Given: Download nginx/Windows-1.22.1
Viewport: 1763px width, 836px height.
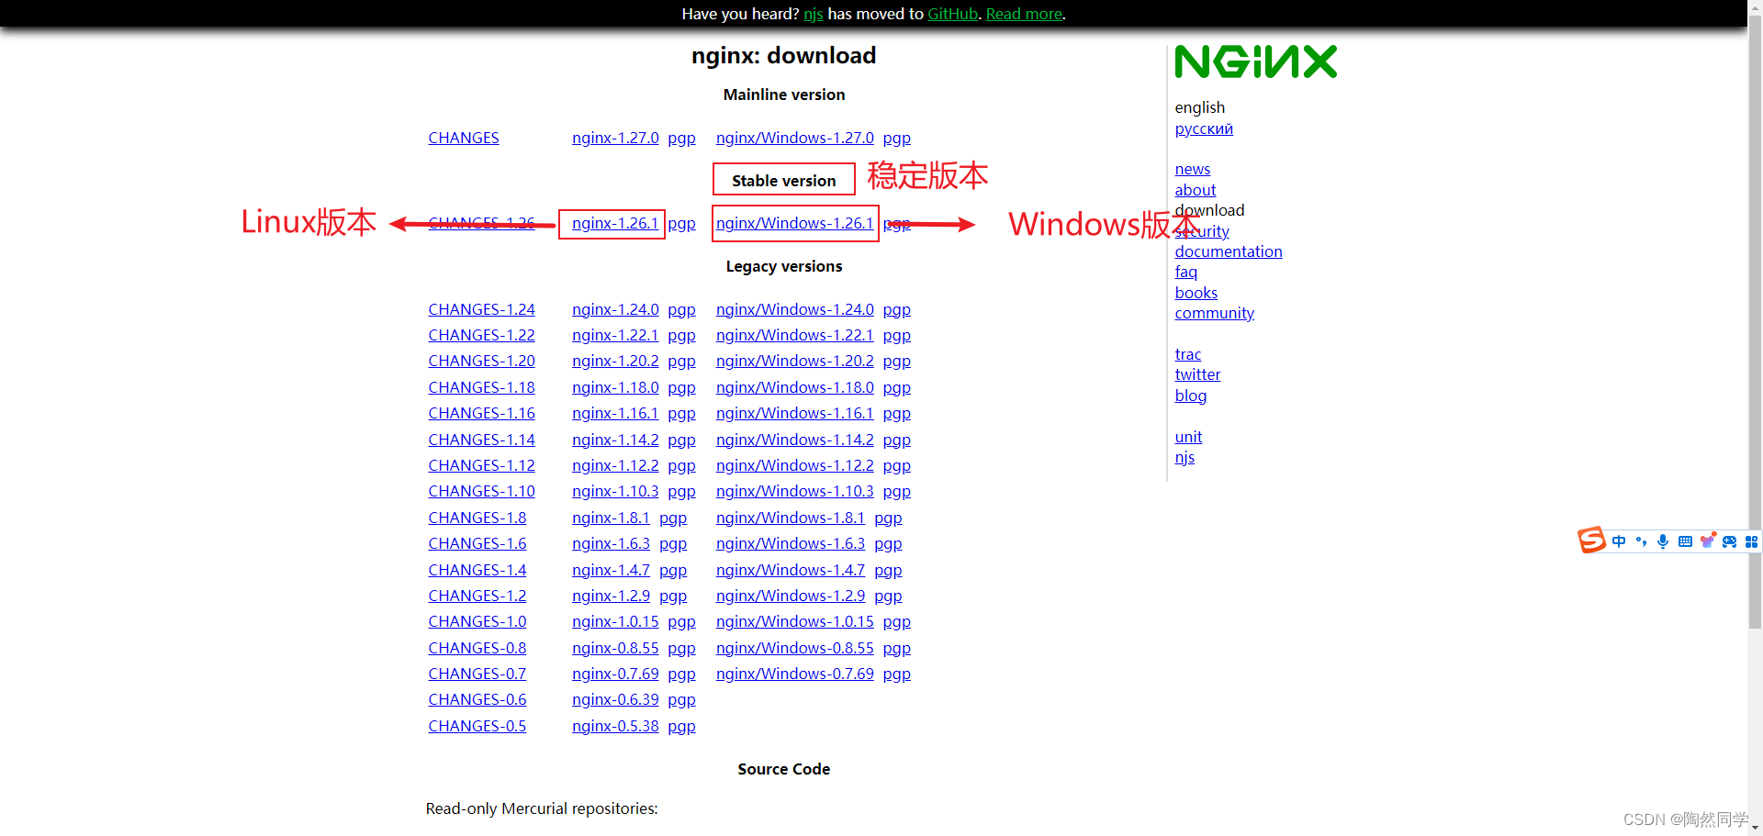Looking at the screenshot, I should [794, 335].
